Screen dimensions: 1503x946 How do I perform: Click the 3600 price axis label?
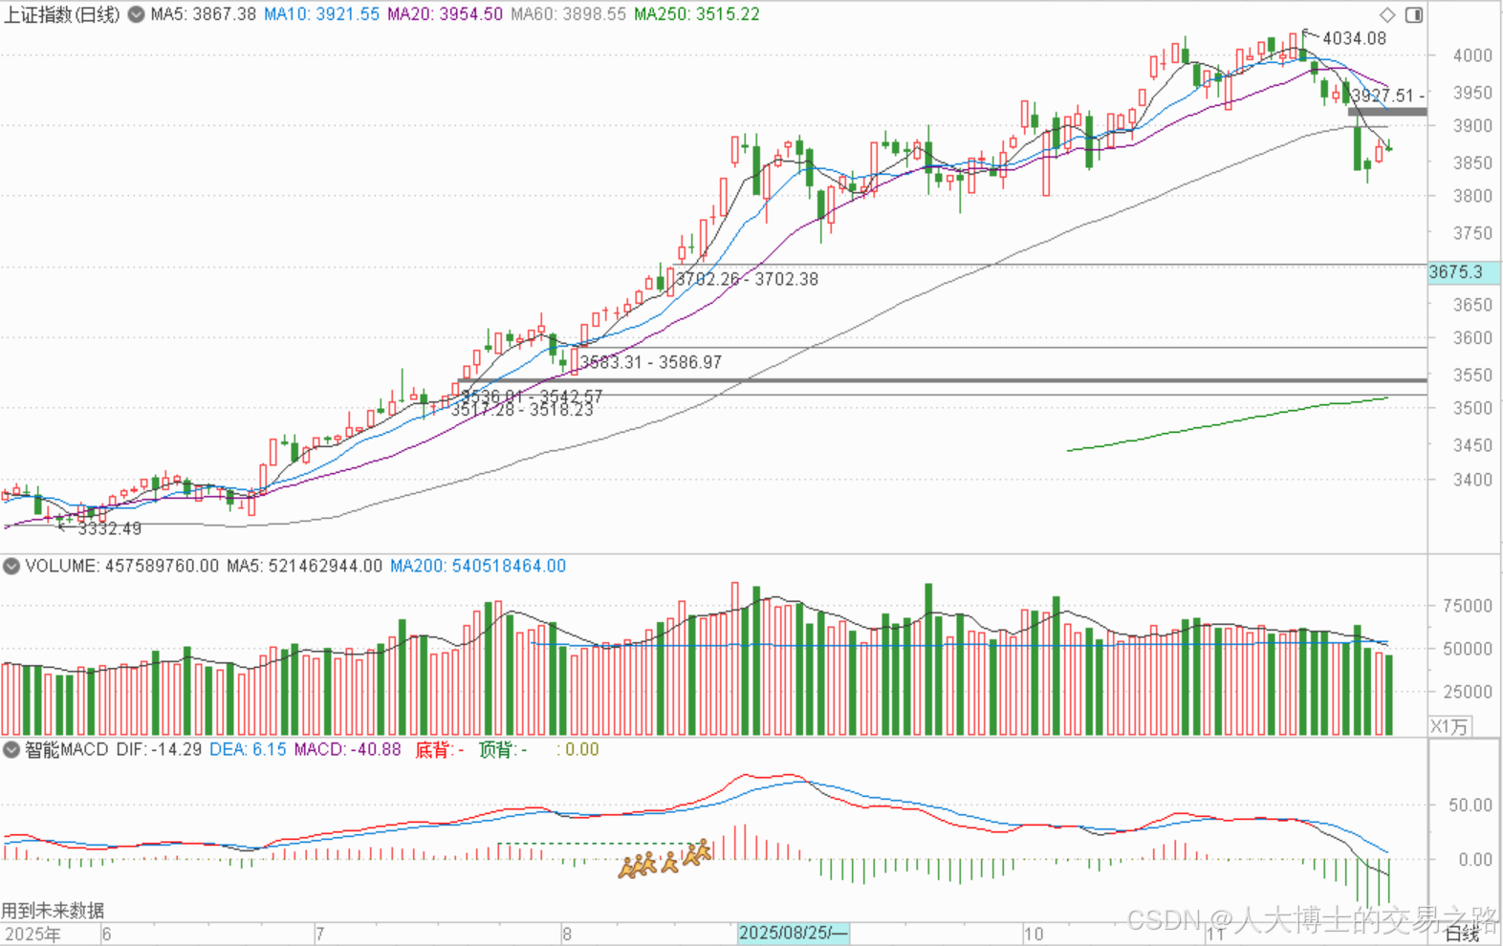pos(1472,337)
